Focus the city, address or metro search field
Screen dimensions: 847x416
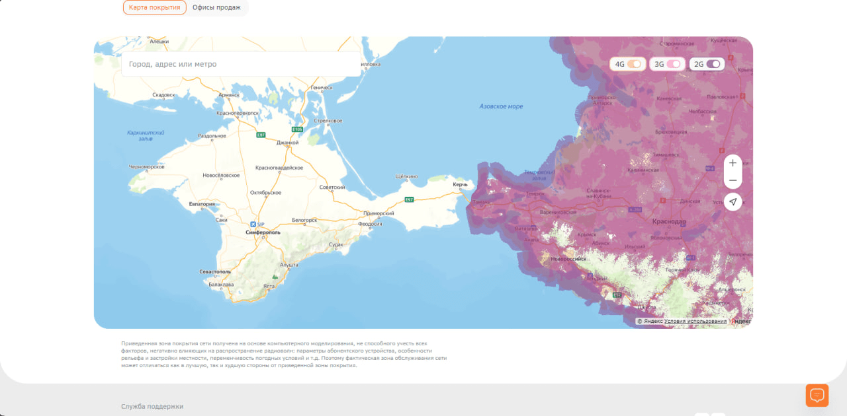(241, 64)
